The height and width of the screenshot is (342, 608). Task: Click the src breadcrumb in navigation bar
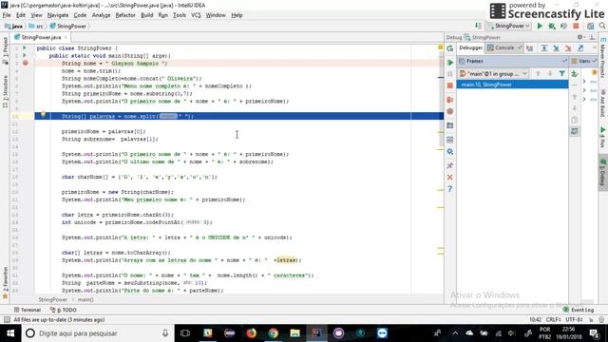click(36, 26)
